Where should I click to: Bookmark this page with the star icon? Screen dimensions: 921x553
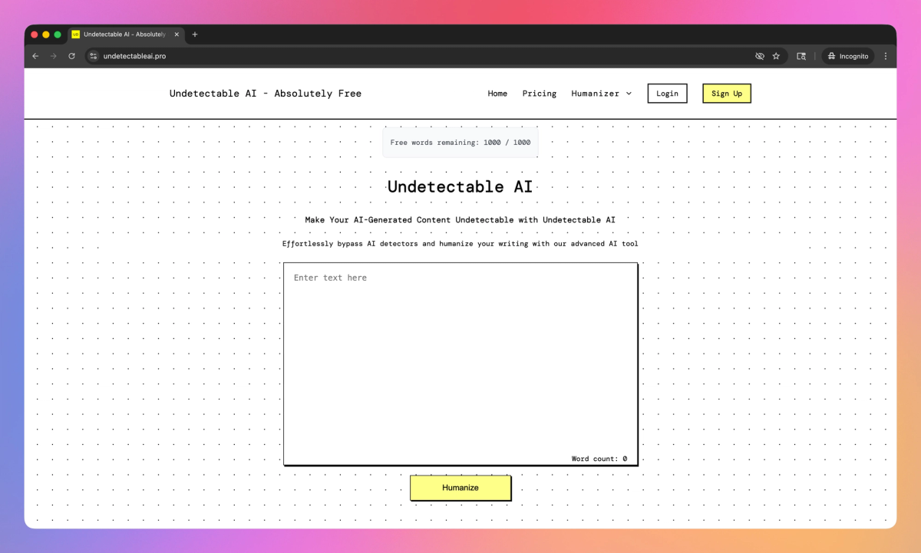tap(776, 55)
